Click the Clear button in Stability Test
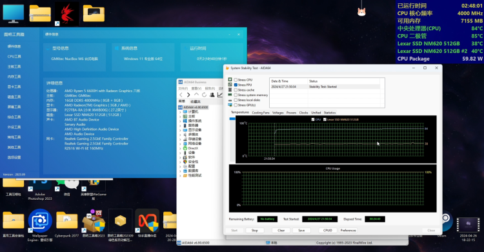The height and width of the screenshot is (252, 484). point(281,230)
